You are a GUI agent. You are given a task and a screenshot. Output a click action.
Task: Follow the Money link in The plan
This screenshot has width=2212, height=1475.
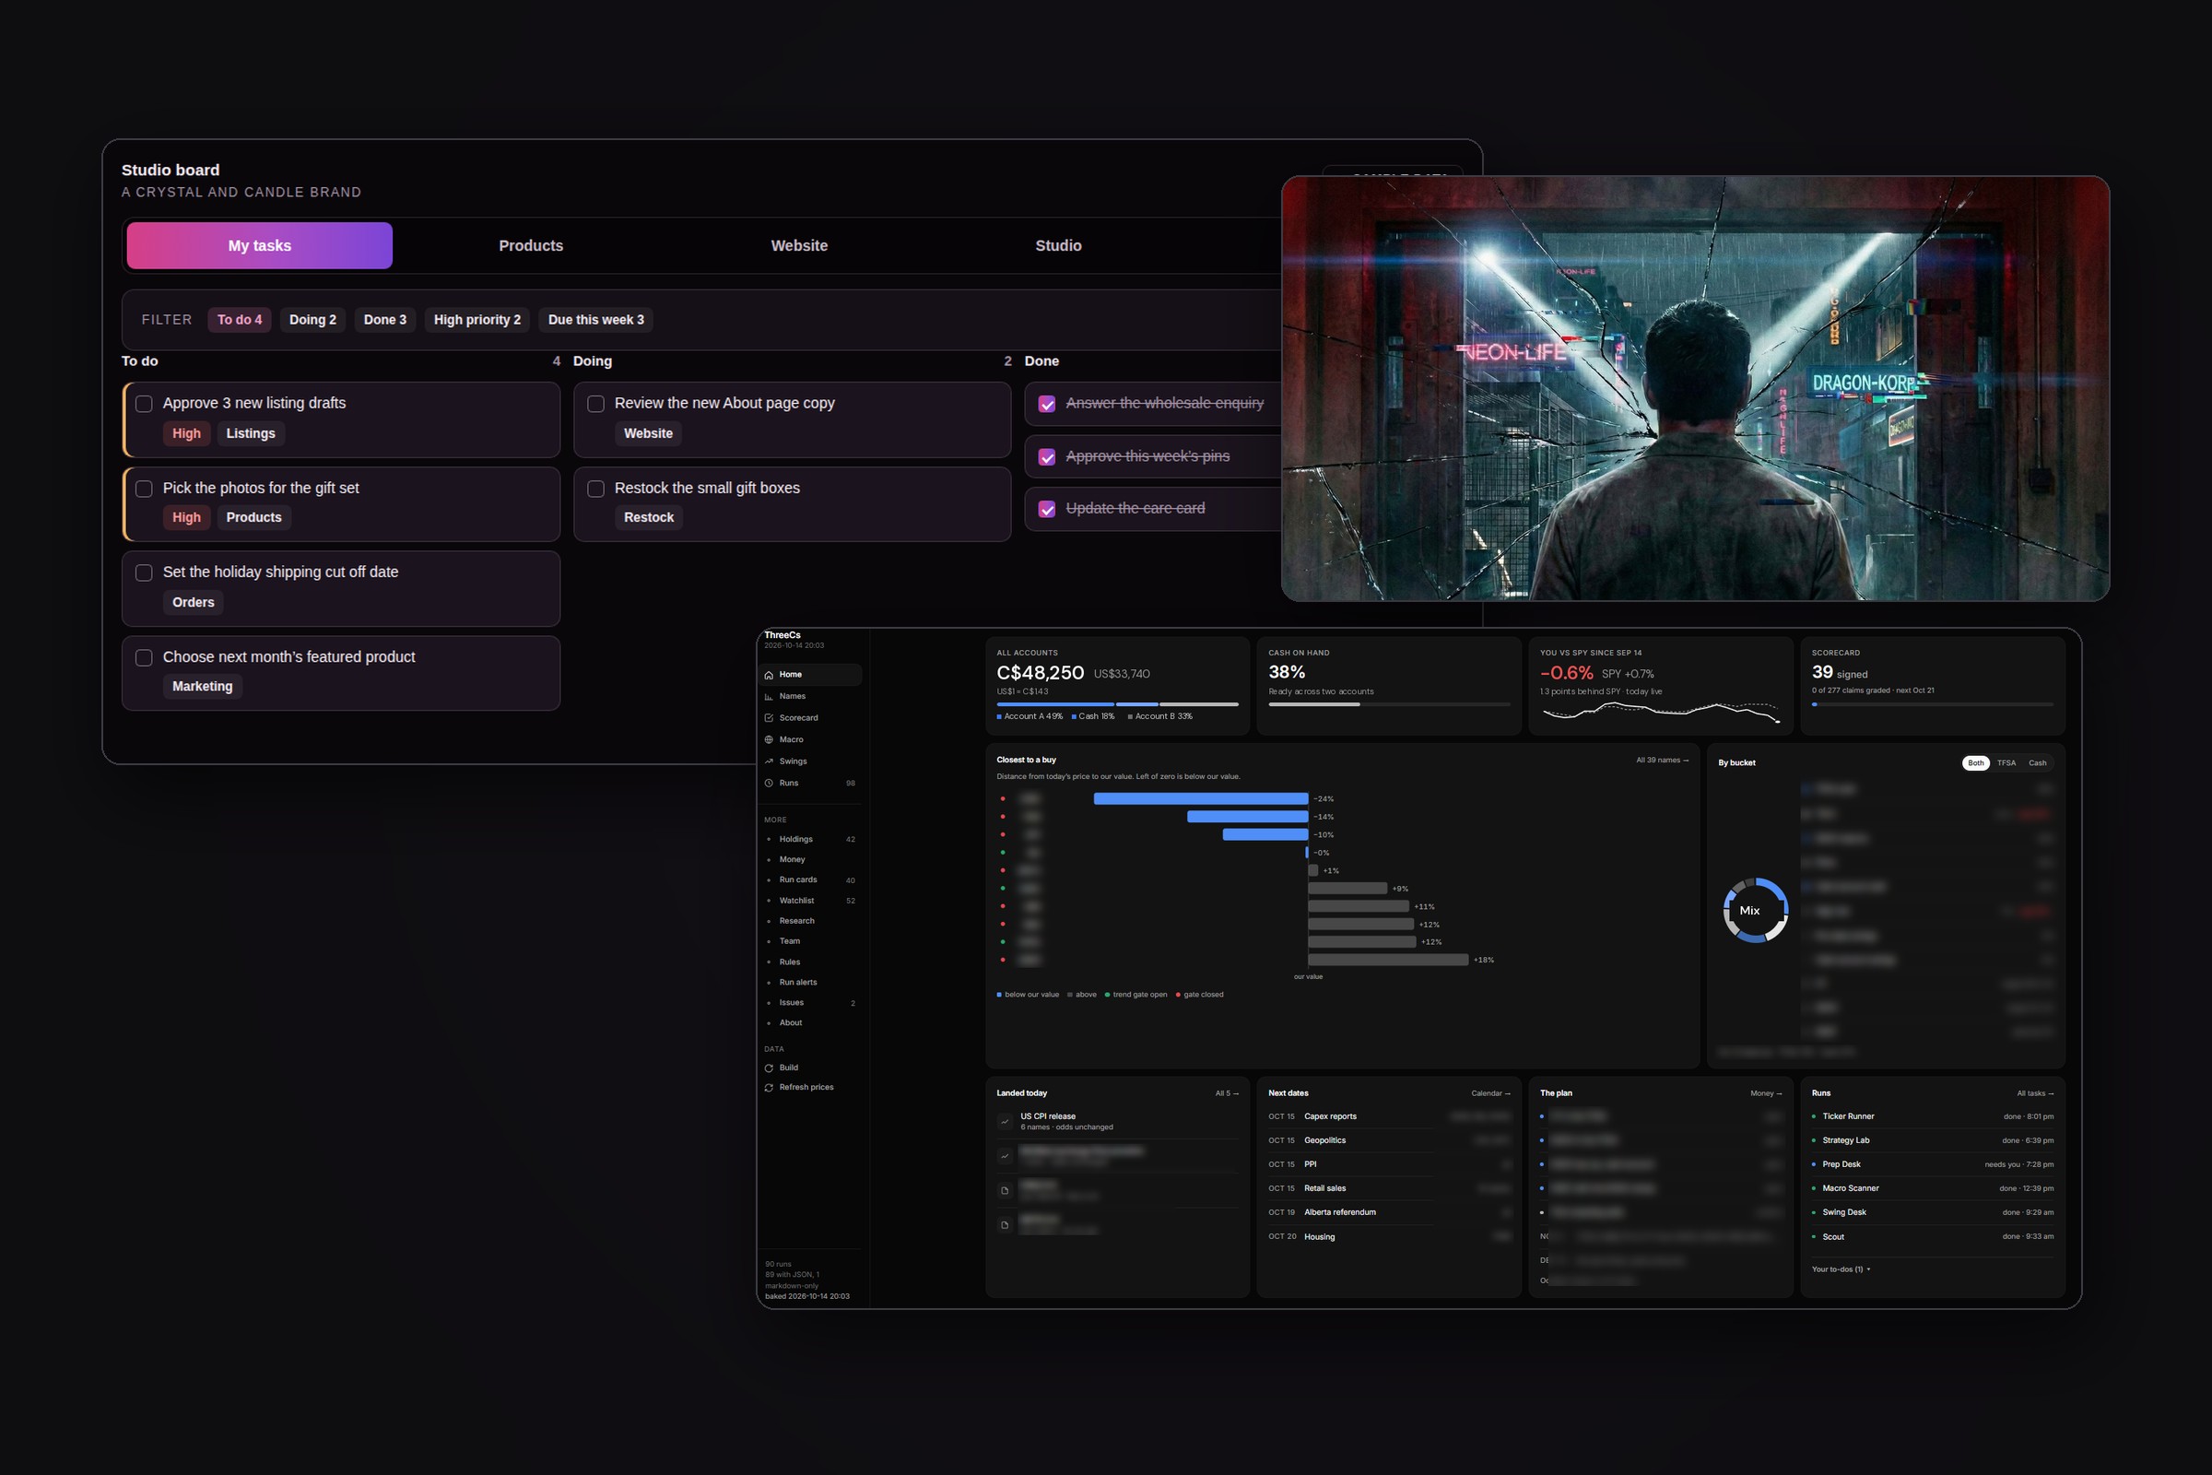(1765, 1093)
